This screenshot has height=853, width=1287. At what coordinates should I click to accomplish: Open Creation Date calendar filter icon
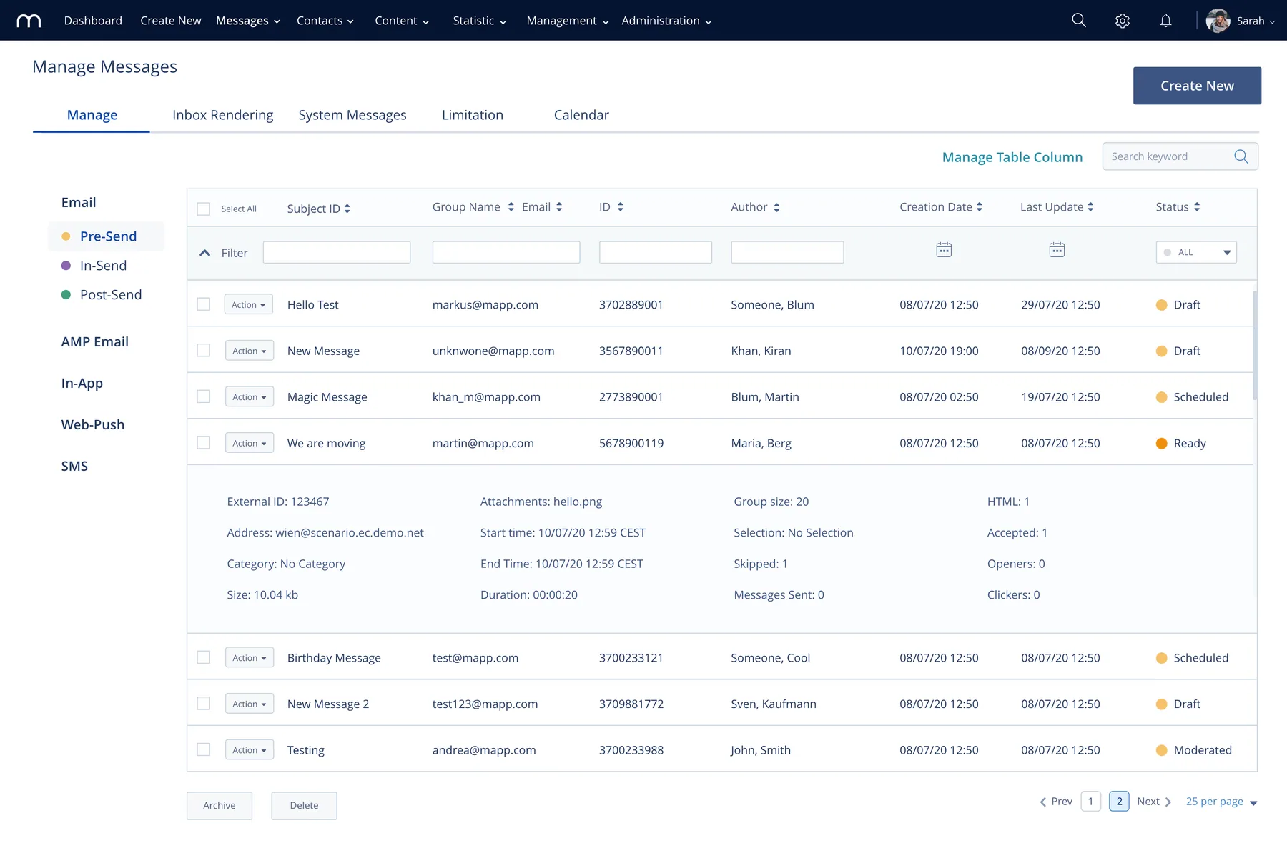[x=944, y=250]
